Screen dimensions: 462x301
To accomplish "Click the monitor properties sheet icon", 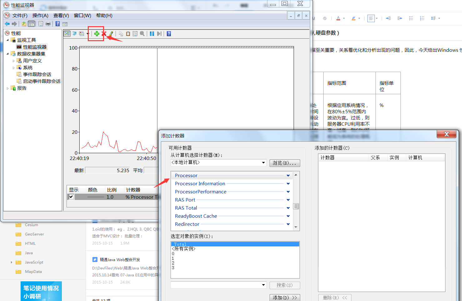I will pos(135,34).
